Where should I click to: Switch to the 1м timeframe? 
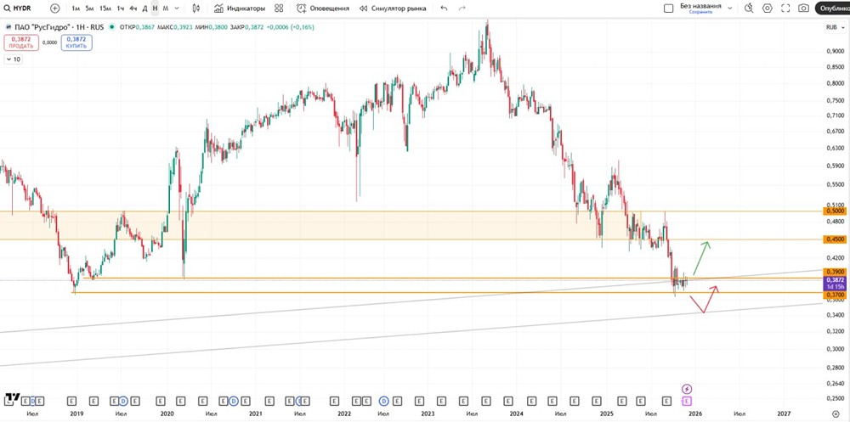click(x=76, y=8)
